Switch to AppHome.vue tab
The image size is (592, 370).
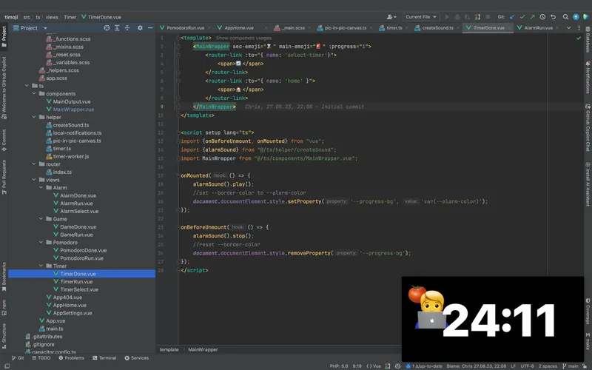coord(238,28)
